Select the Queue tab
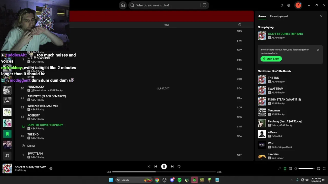The image size is (328, 184). (262, 16)
